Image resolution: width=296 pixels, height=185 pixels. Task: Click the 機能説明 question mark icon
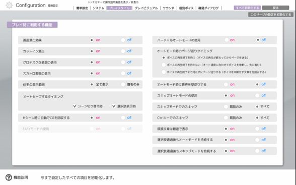click(9, 177)
